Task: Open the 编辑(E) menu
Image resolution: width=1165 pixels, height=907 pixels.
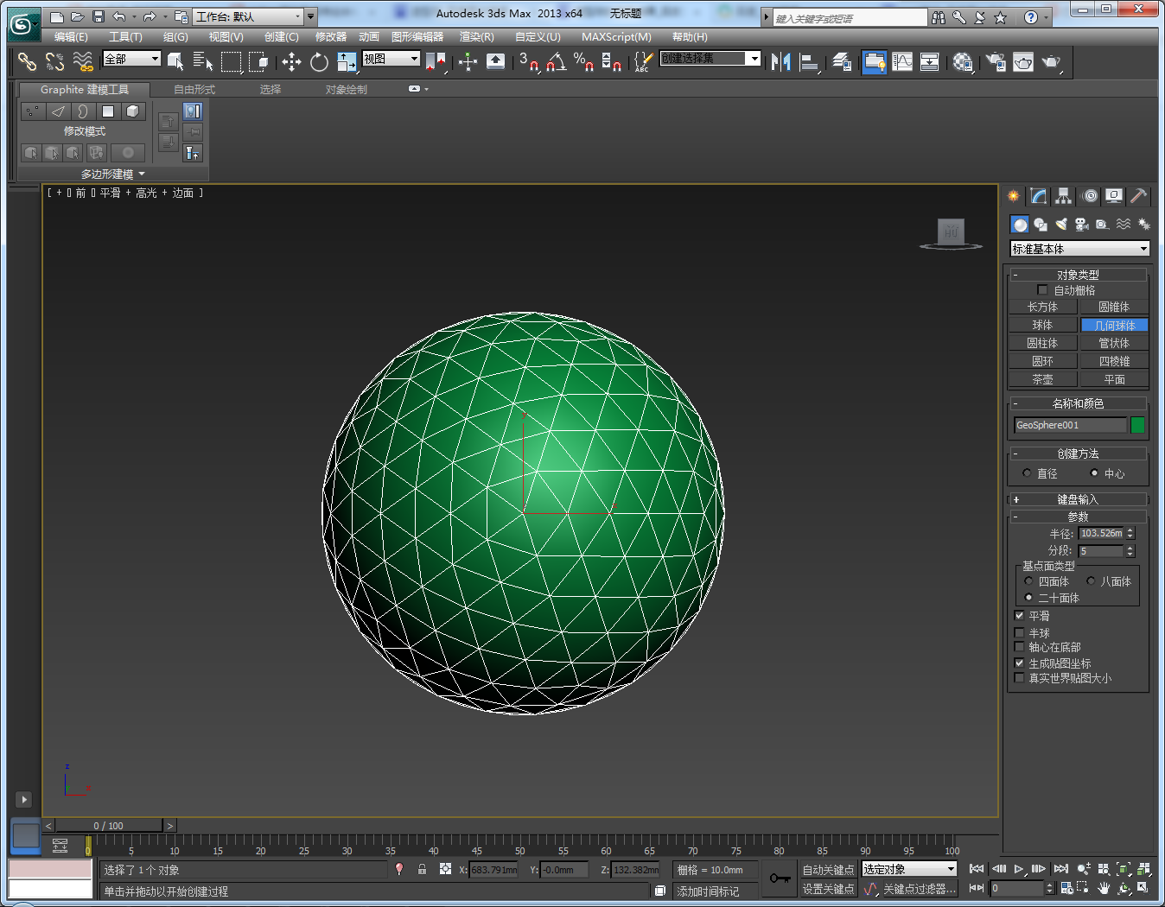Action: tap(71, 37)
